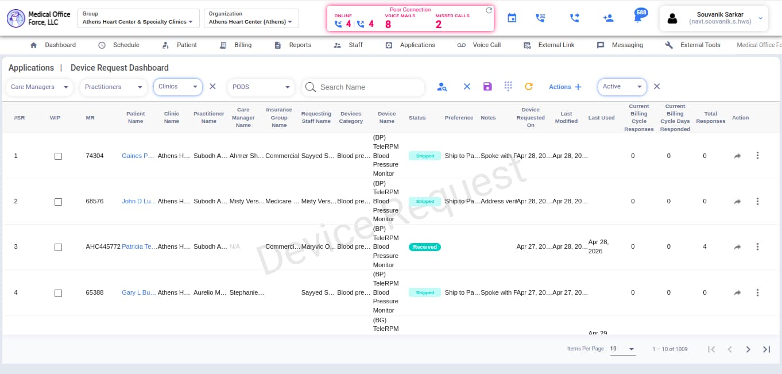782x374 pixels.
Task: Open more options for row 65388
Action: [757, 293]
